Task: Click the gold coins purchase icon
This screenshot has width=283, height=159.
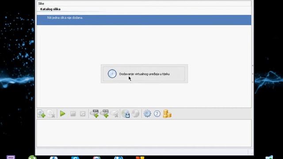Action: [x=167, y=114]
